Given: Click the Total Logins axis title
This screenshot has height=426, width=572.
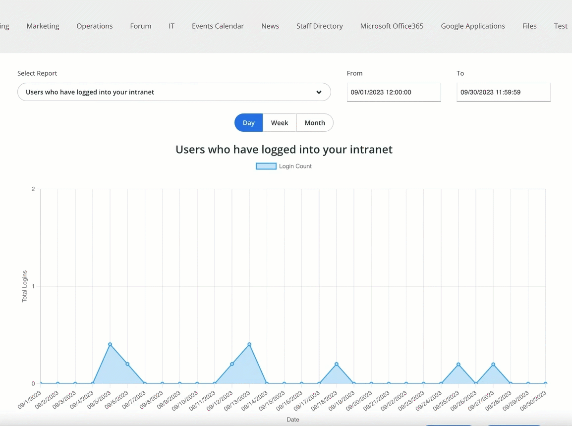Looking at the screenshot, I should pyautogui.click(x=24, y=286).
